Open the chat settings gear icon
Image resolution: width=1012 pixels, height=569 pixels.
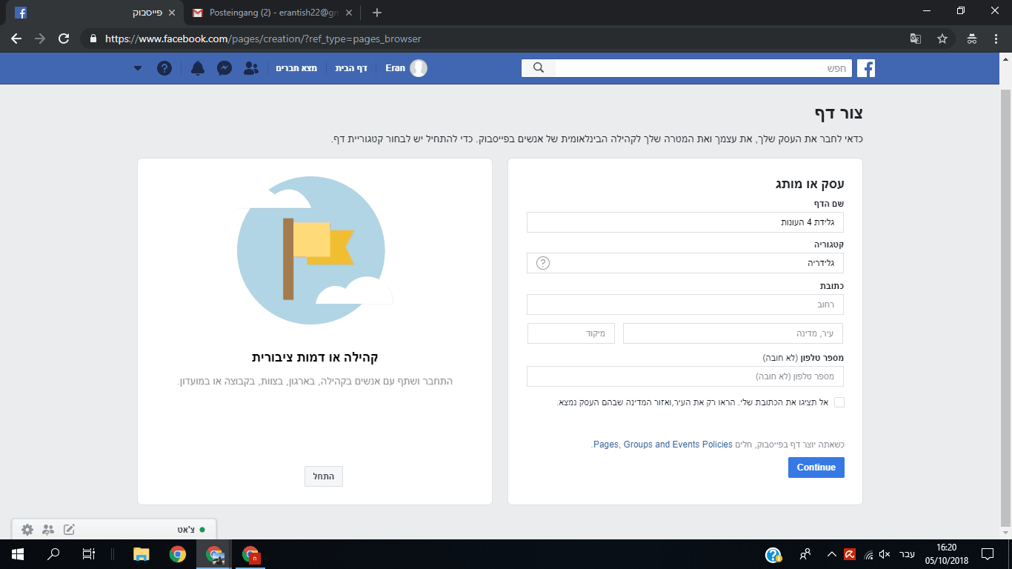coord(27,530)
